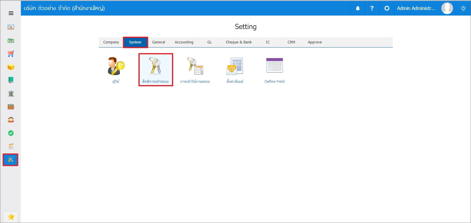This screenshot has height=223, width=471.
Task: Open the dashboard monitor icon in sidebar
Action: click(x=11, y=27)
